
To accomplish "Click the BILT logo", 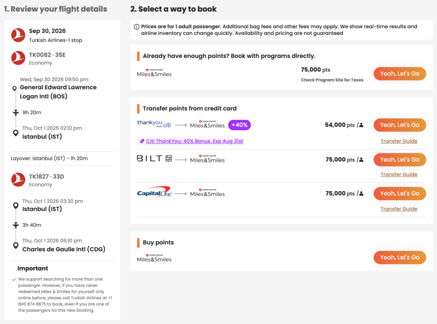I will click(x=154, y=159).
